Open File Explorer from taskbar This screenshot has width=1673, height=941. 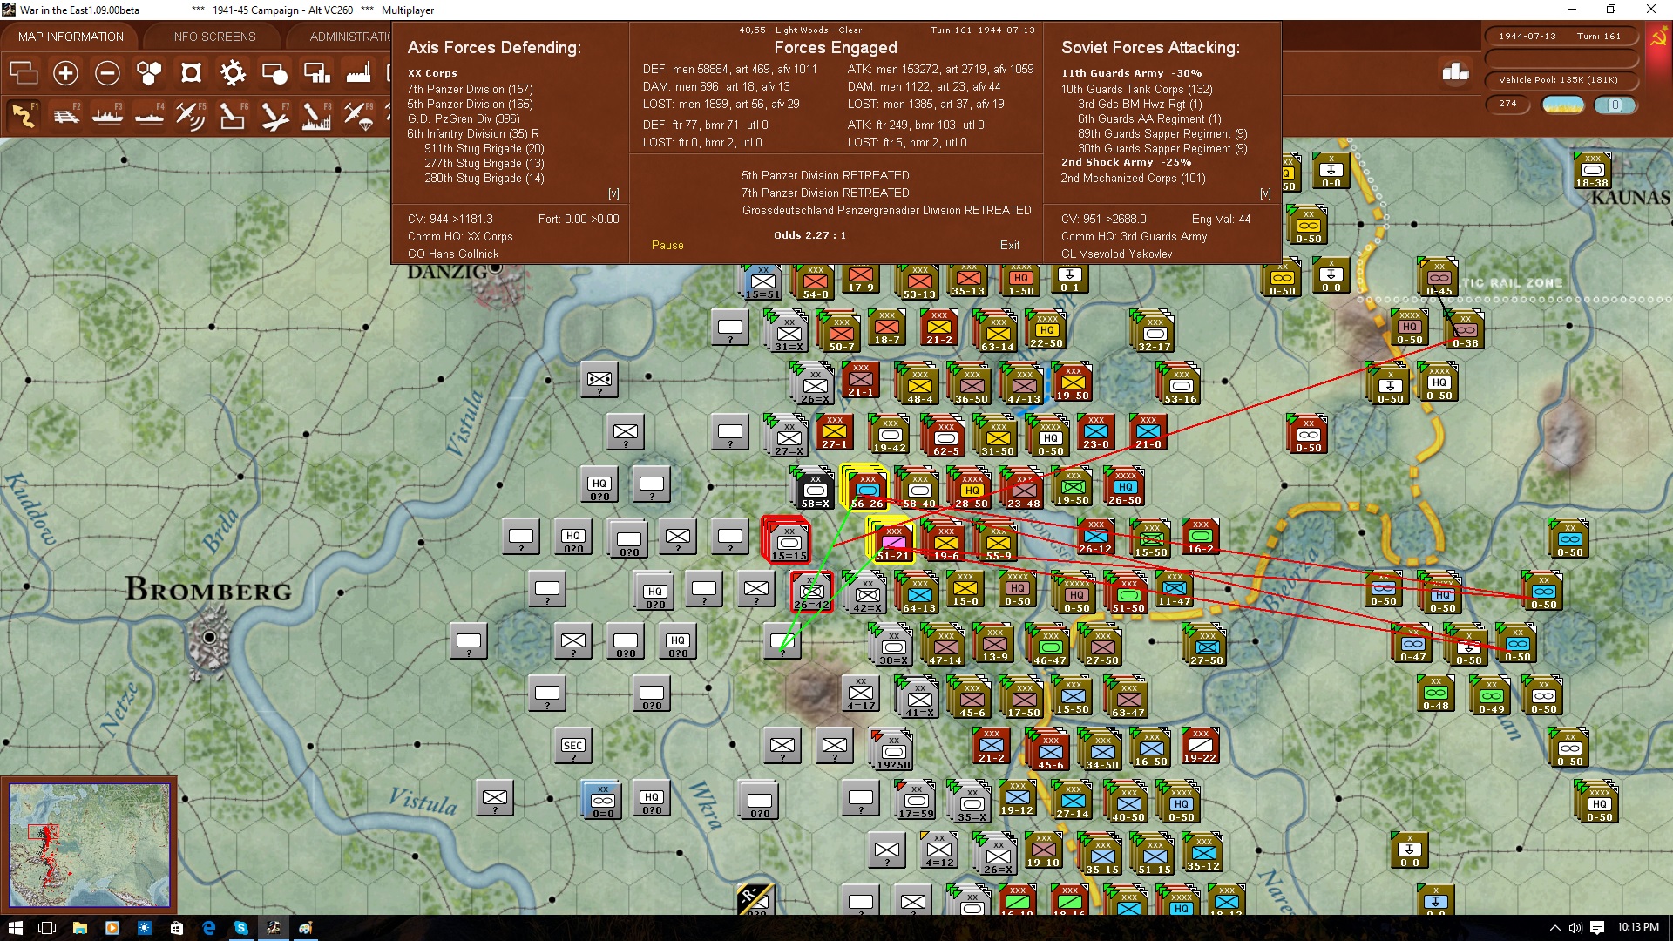coord(79,928)
